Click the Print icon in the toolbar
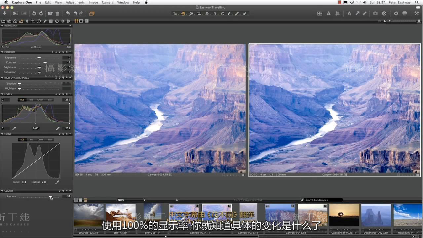Image resolution: width=423 pixels, height=238 pixels. point(405,14)
